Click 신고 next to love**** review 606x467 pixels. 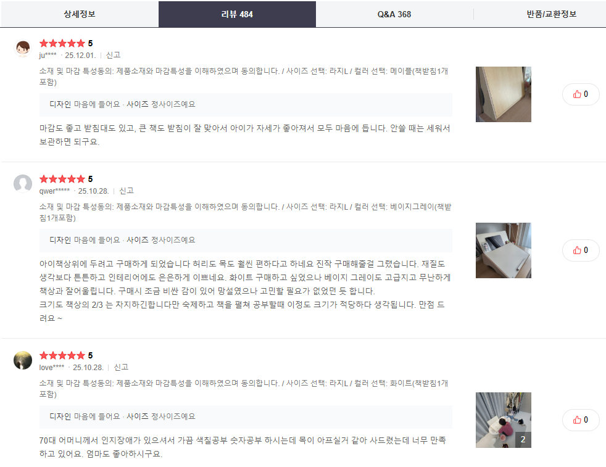tap(121, 367)
